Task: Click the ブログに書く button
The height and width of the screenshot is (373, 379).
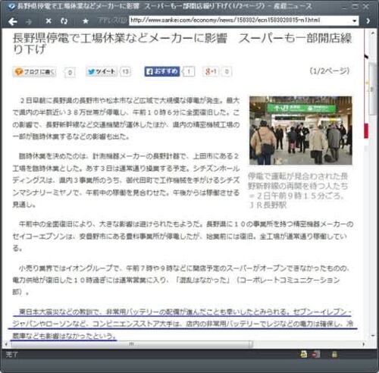Action: tap(35, 72)
